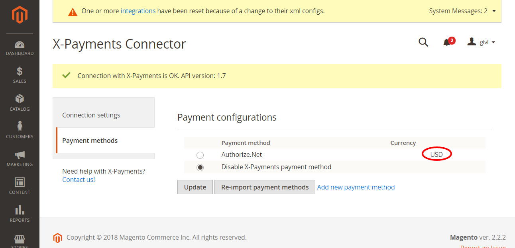Open the integrations link in the warning
This screenshot has width=515, height=248.
click(138, 11)
